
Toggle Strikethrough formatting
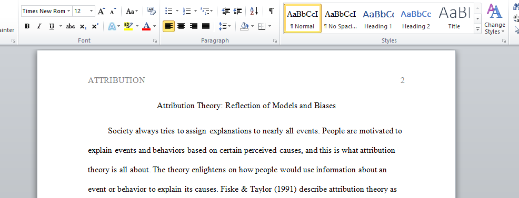pos(70,26)
